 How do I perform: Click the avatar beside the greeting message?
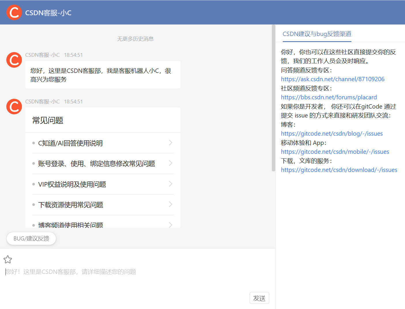[14, 60]
